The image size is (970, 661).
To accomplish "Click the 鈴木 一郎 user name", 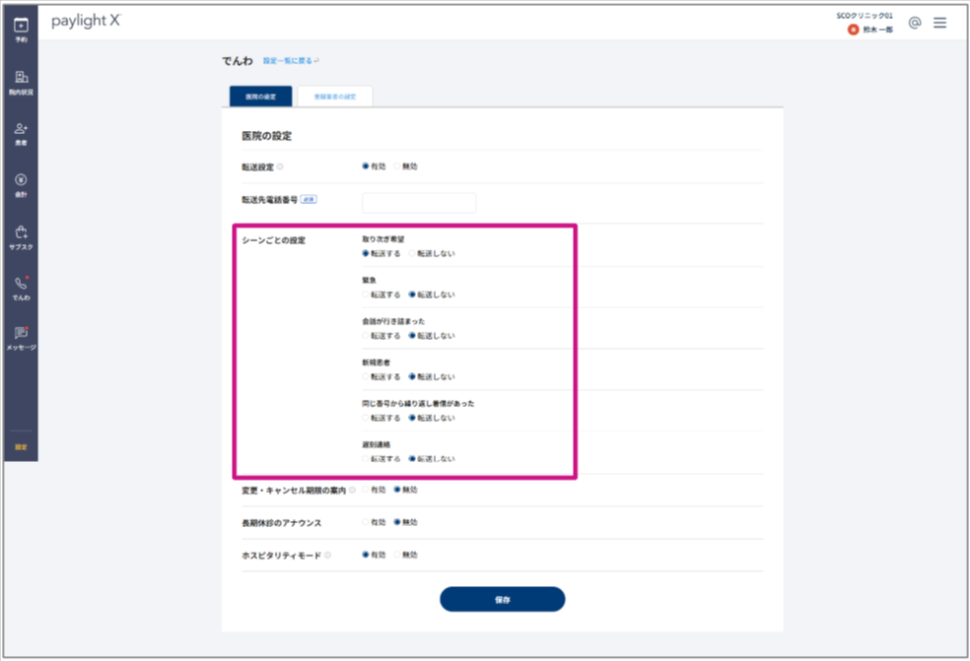I will (877, 30).
